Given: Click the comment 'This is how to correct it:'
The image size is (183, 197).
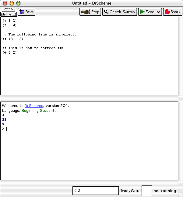Looking at the screenshot, I should (x=33, y=48).
